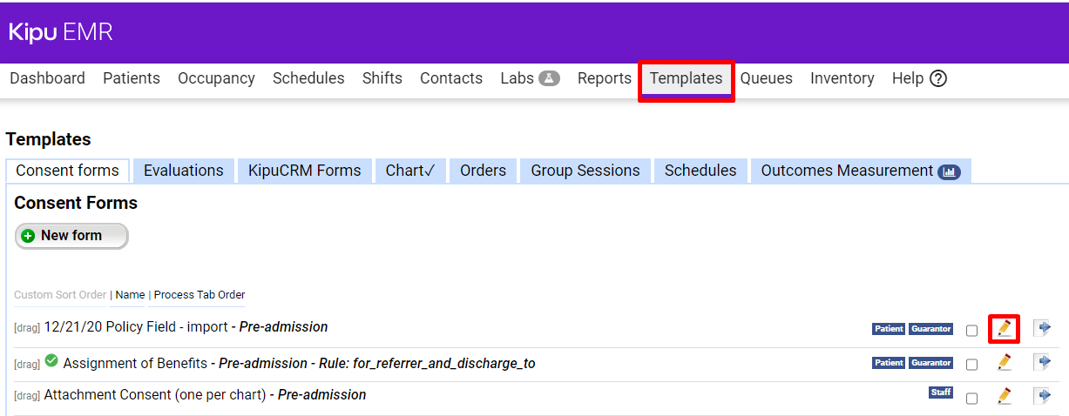Click drag handle of Attachment Consent row
The width and height of the screenshot is (1069, 416).
pos(27,396)
